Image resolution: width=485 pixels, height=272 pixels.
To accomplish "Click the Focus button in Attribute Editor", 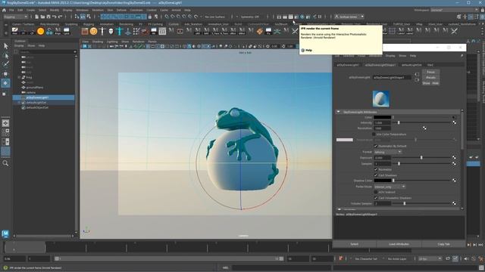I will point(431,73).
